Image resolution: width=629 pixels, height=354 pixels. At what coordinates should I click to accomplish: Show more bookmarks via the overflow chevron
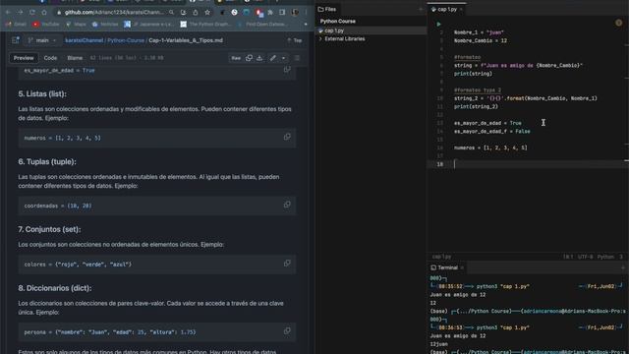point(306,24)
